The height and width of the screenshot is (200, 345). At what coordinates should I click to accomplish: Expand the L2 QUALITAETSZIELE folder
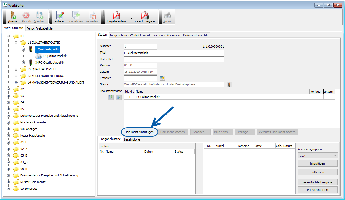click(x=16, y=69)
